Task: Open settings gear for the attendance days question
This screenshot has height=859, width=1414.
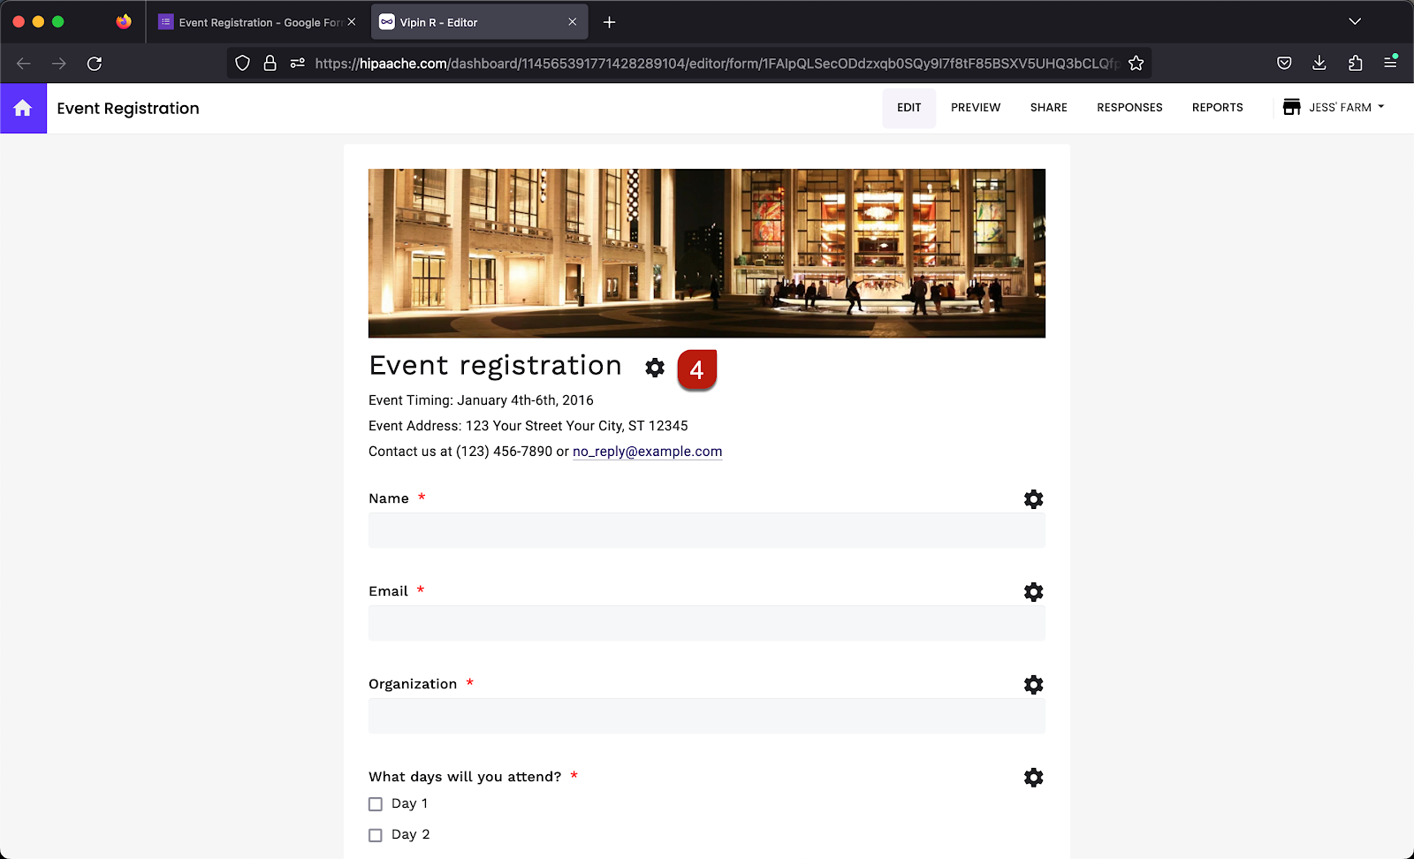Action: [x=1033, y=777]
